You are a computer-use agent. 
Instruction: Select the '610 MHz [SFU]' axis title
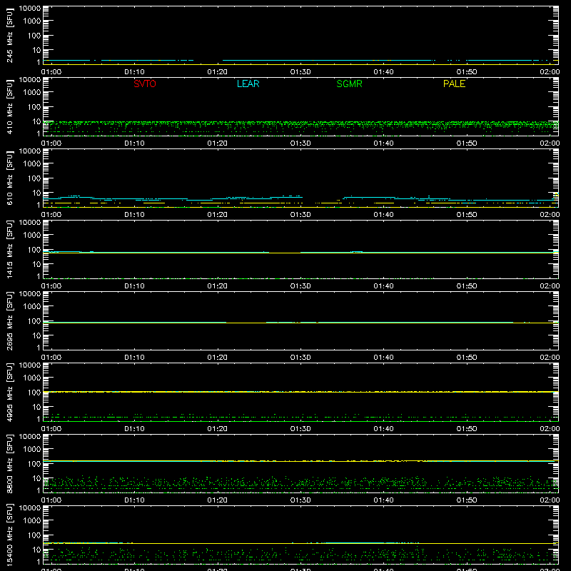click(9, 178)
